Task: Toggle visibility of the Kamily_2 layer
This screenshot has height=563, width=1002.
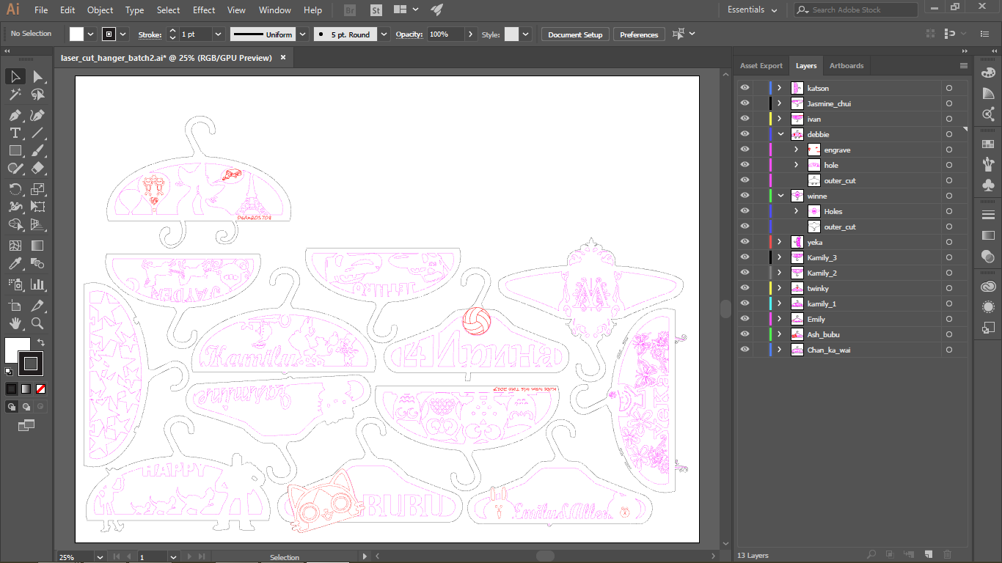Action: [x=744, y=272]
